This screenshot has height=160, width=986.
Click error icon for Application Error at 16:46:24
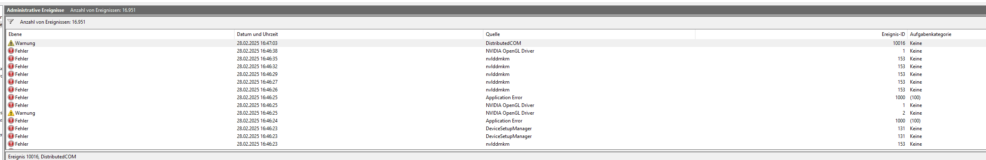(11, 120)
